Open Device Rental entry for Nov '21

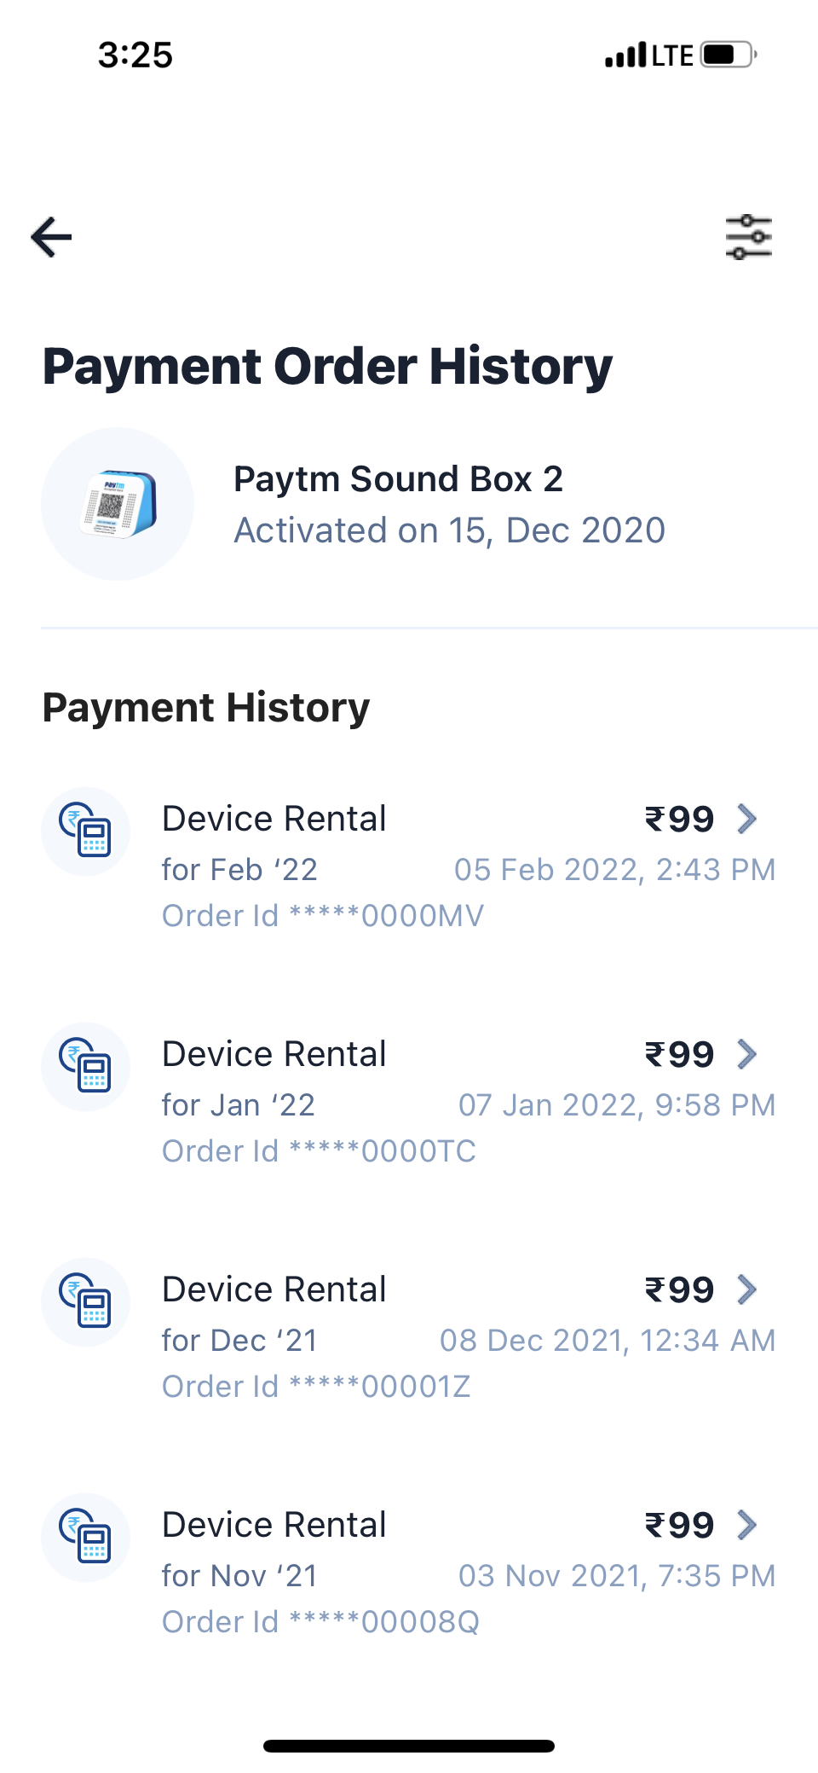274,1525
